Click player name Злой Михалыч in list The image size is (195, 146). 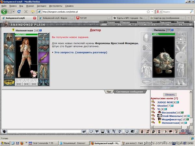tap(172, 116)
